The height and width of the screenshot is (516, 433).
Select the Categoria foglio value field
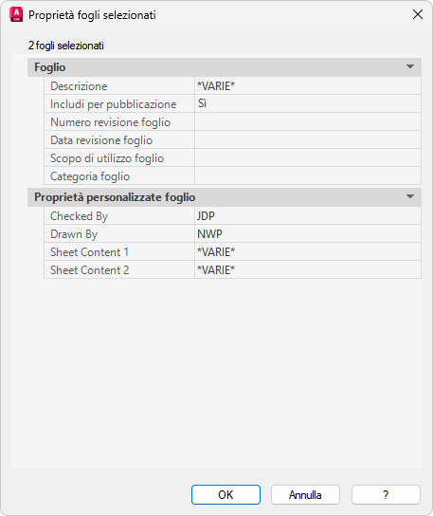(308, 176)
